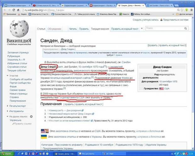Click the KP Media link
This screenshot has height=156, width=195.
76,74
